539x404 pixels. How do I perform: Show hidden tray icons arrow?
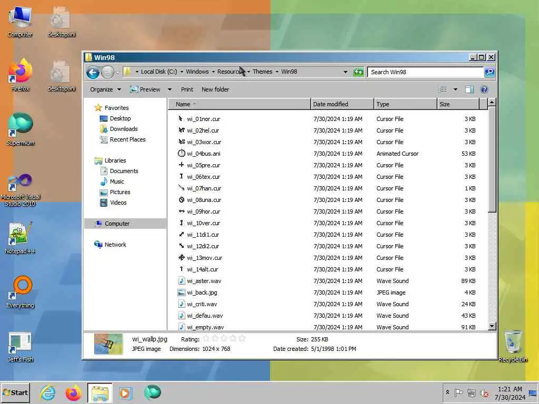pyautogui.click(x=447, y=392)
